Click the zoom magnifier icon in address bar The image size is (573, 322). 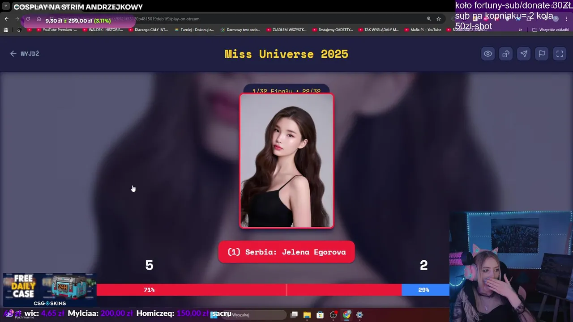click(x=429, y=19)
